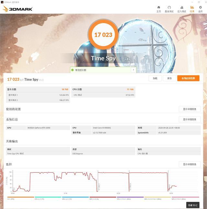The height and width of the screenshot is (209, 207).
Task: Click SystemInfo version v5.31.859
Action: pyautogui.click(x=162, y=133)
